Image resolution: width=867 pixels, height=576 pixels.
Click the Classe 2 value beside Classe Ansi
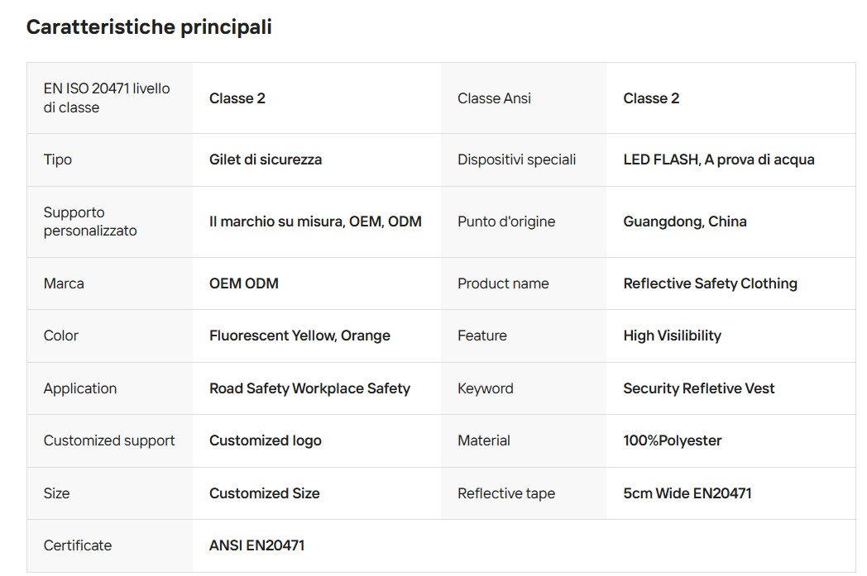651,98
